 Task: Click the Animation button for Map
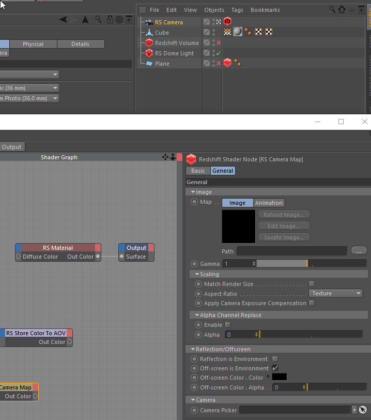[x=269, y=203]
